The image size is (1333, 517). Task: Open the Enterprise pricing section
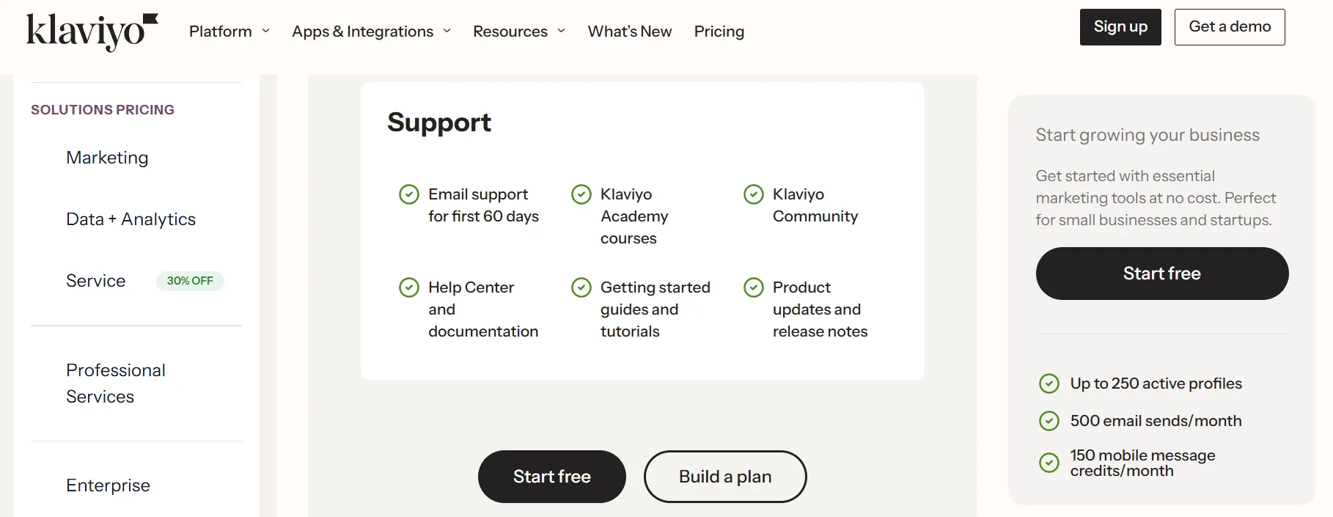[x=108, y=485]
